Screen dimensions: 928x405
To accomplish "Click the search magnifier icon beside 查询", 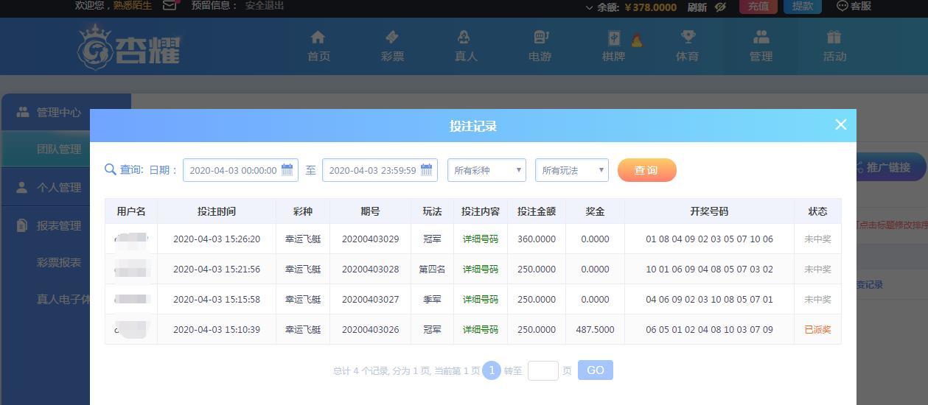I will pyautogui.click(x=111, y=170).
